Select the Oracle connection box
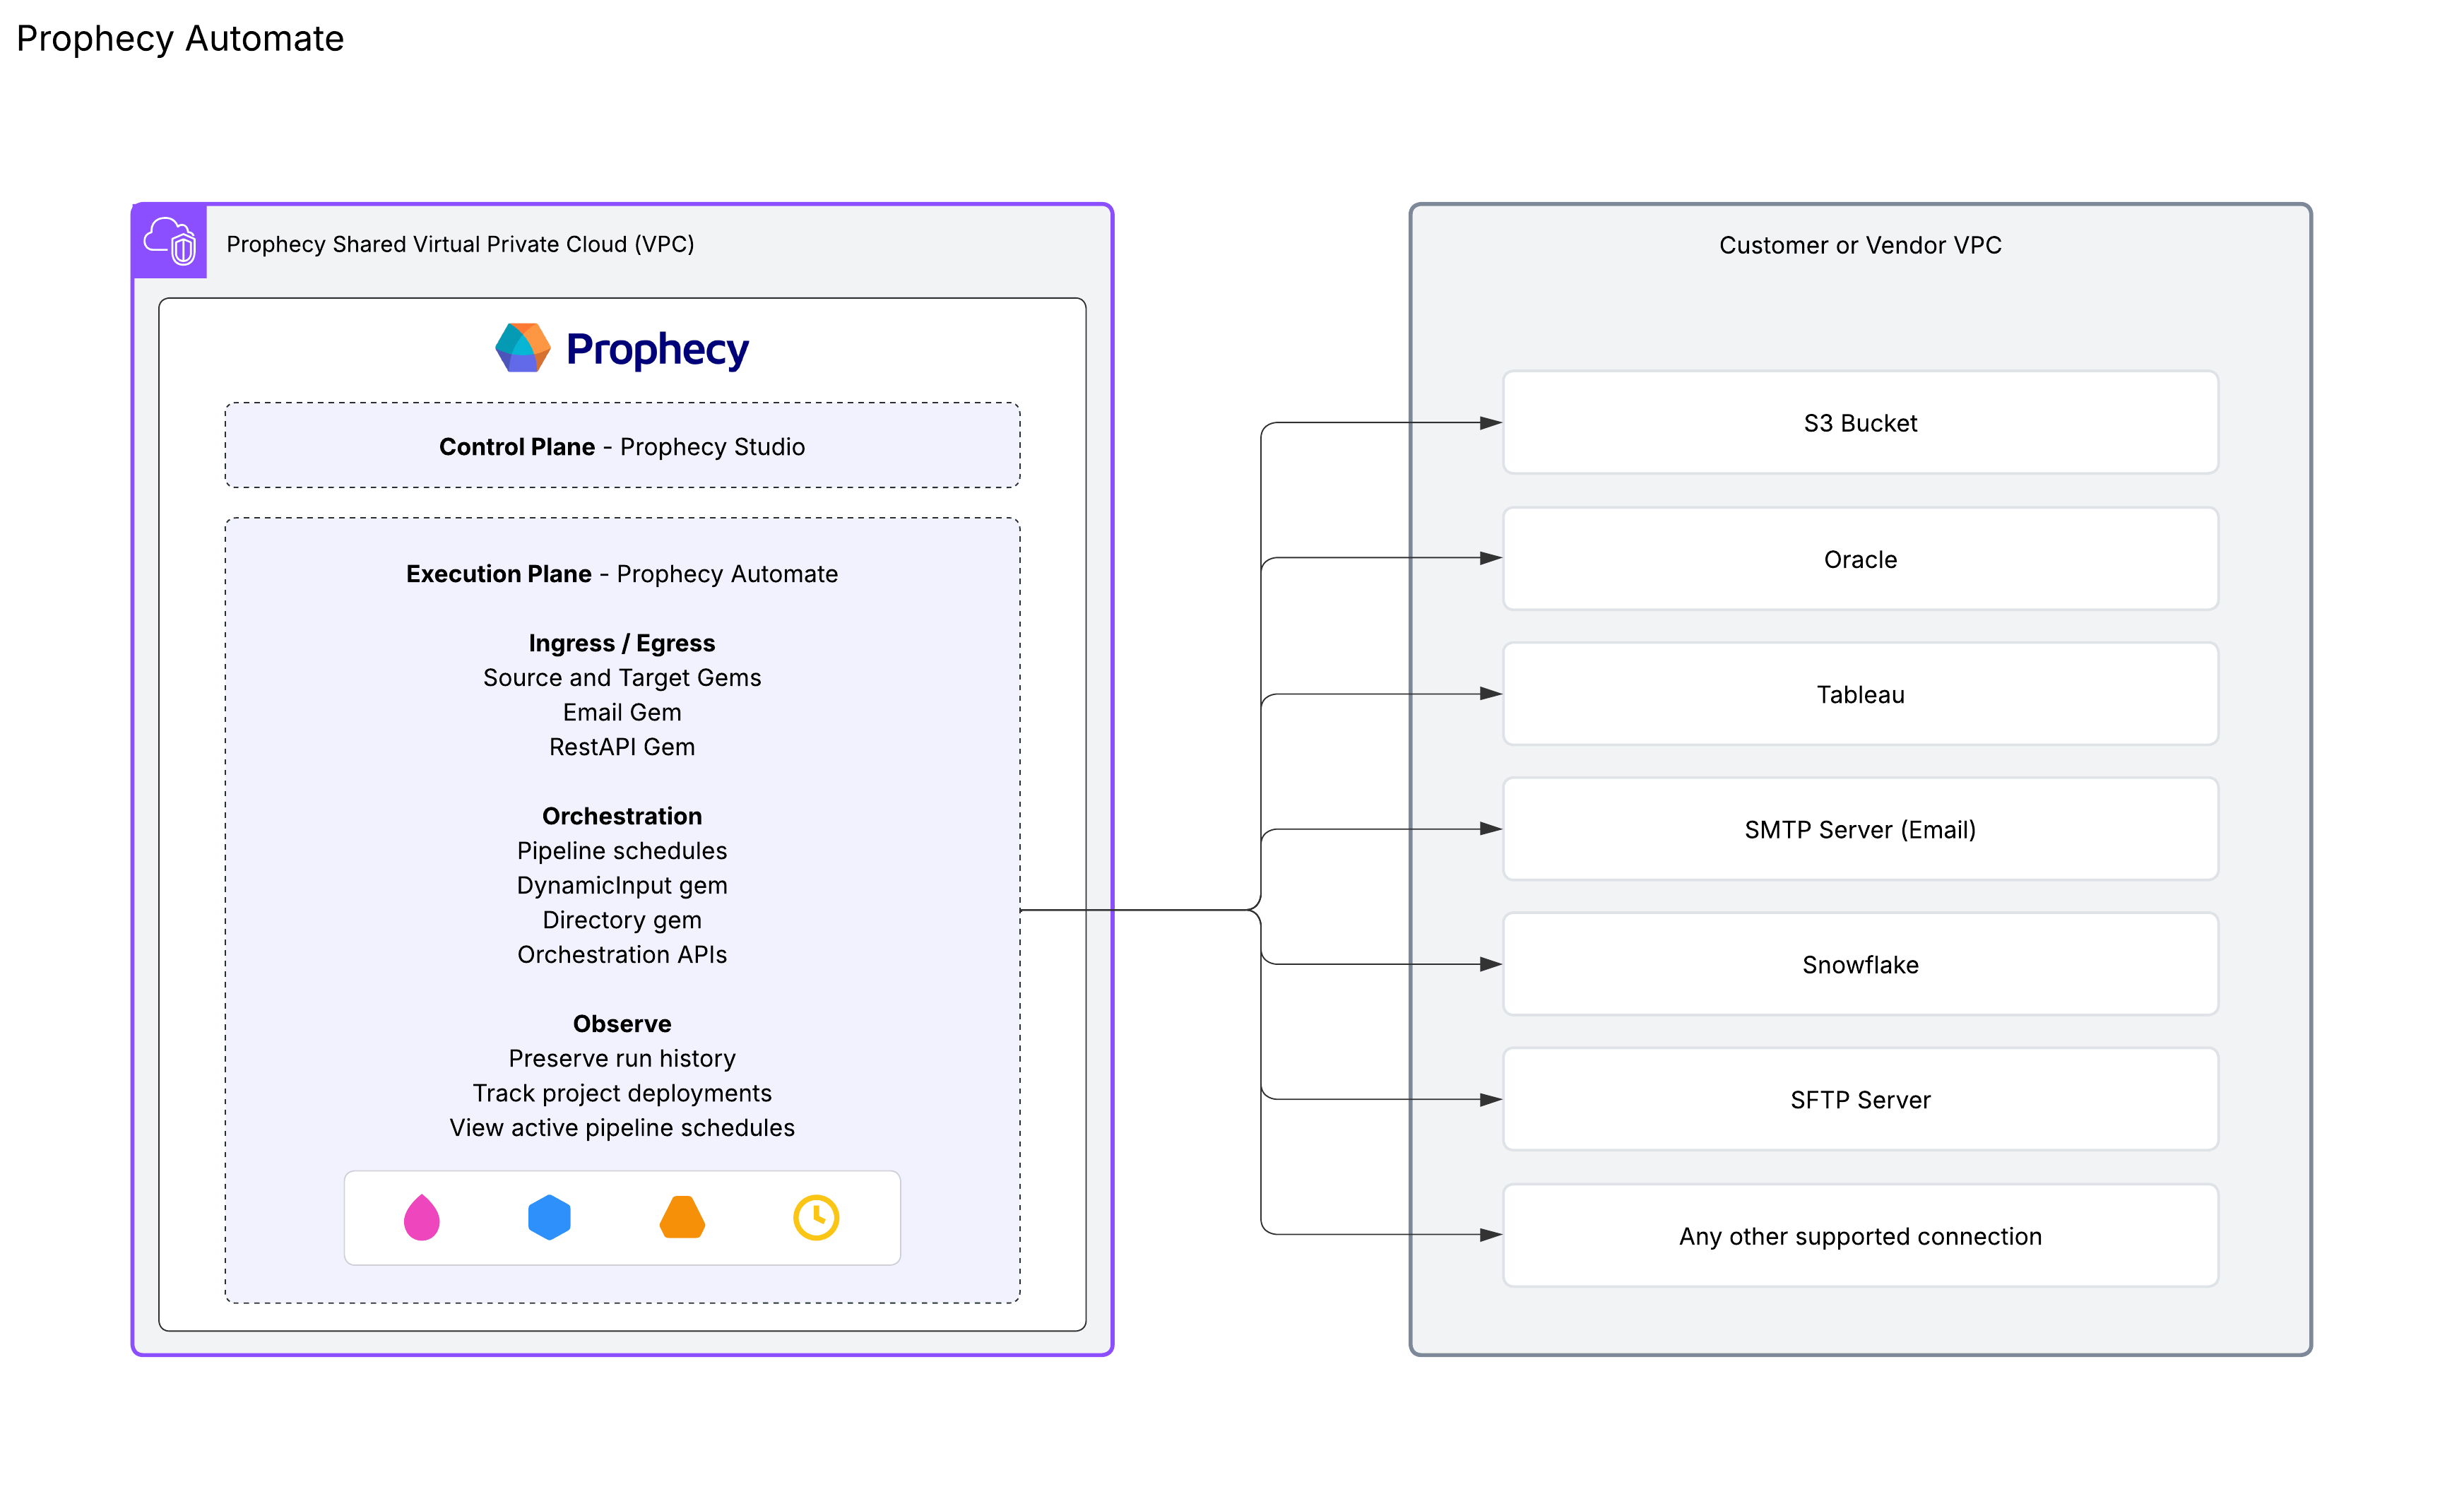The height and width of the screenshot is (1494, 2464). click(x=1860, y=559)
